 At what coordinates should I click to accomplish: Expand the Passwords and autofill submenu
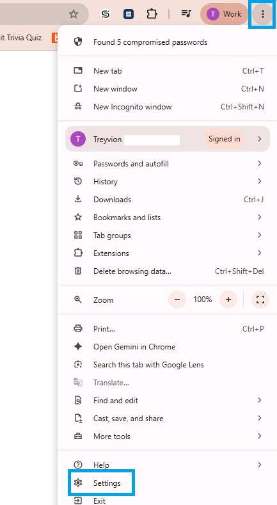[168, 164]
